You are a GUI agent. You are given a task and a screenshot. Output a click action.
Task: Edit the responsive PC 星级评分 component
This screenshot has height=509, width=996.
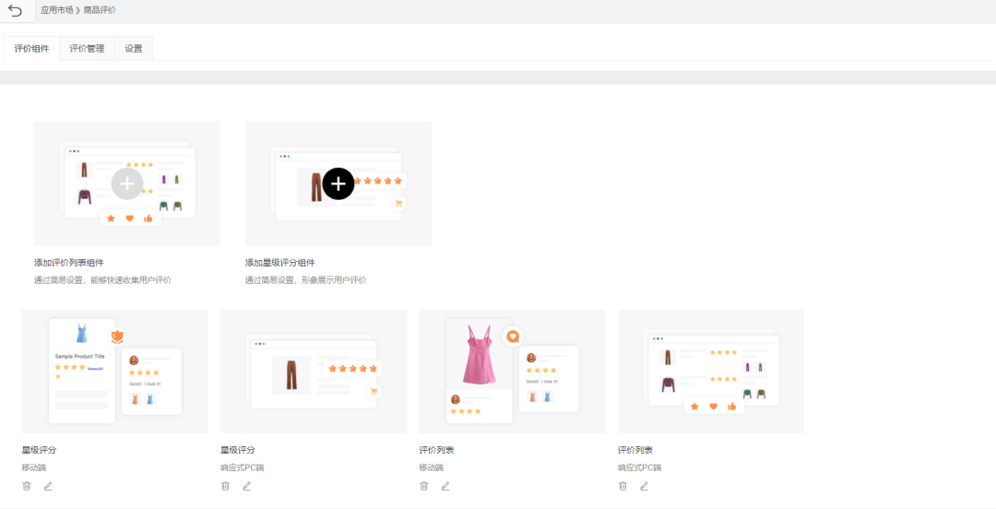(246, 486)
